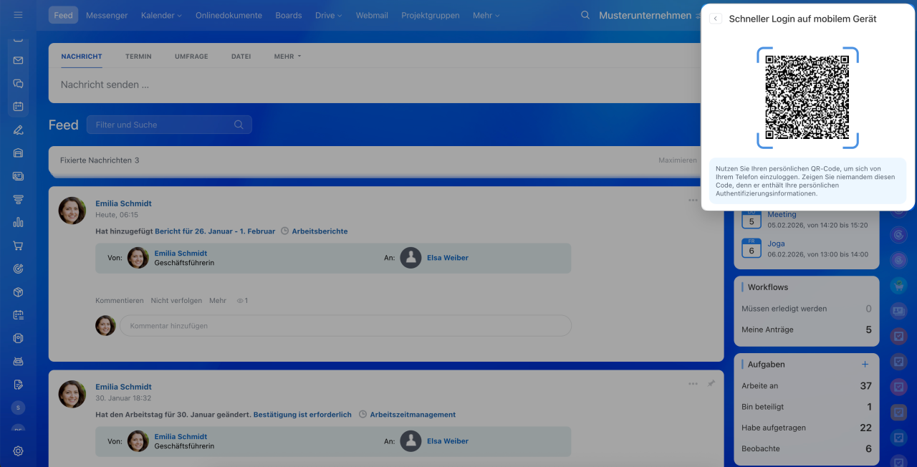This screenshot has width=917, height=467.
Task: Click the shopping cart icon in the left sidebar
Action: pos(18,246)
